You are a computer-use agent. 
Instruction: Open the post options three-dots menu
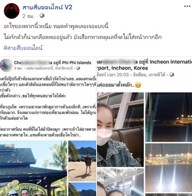(x=187, y=6)
